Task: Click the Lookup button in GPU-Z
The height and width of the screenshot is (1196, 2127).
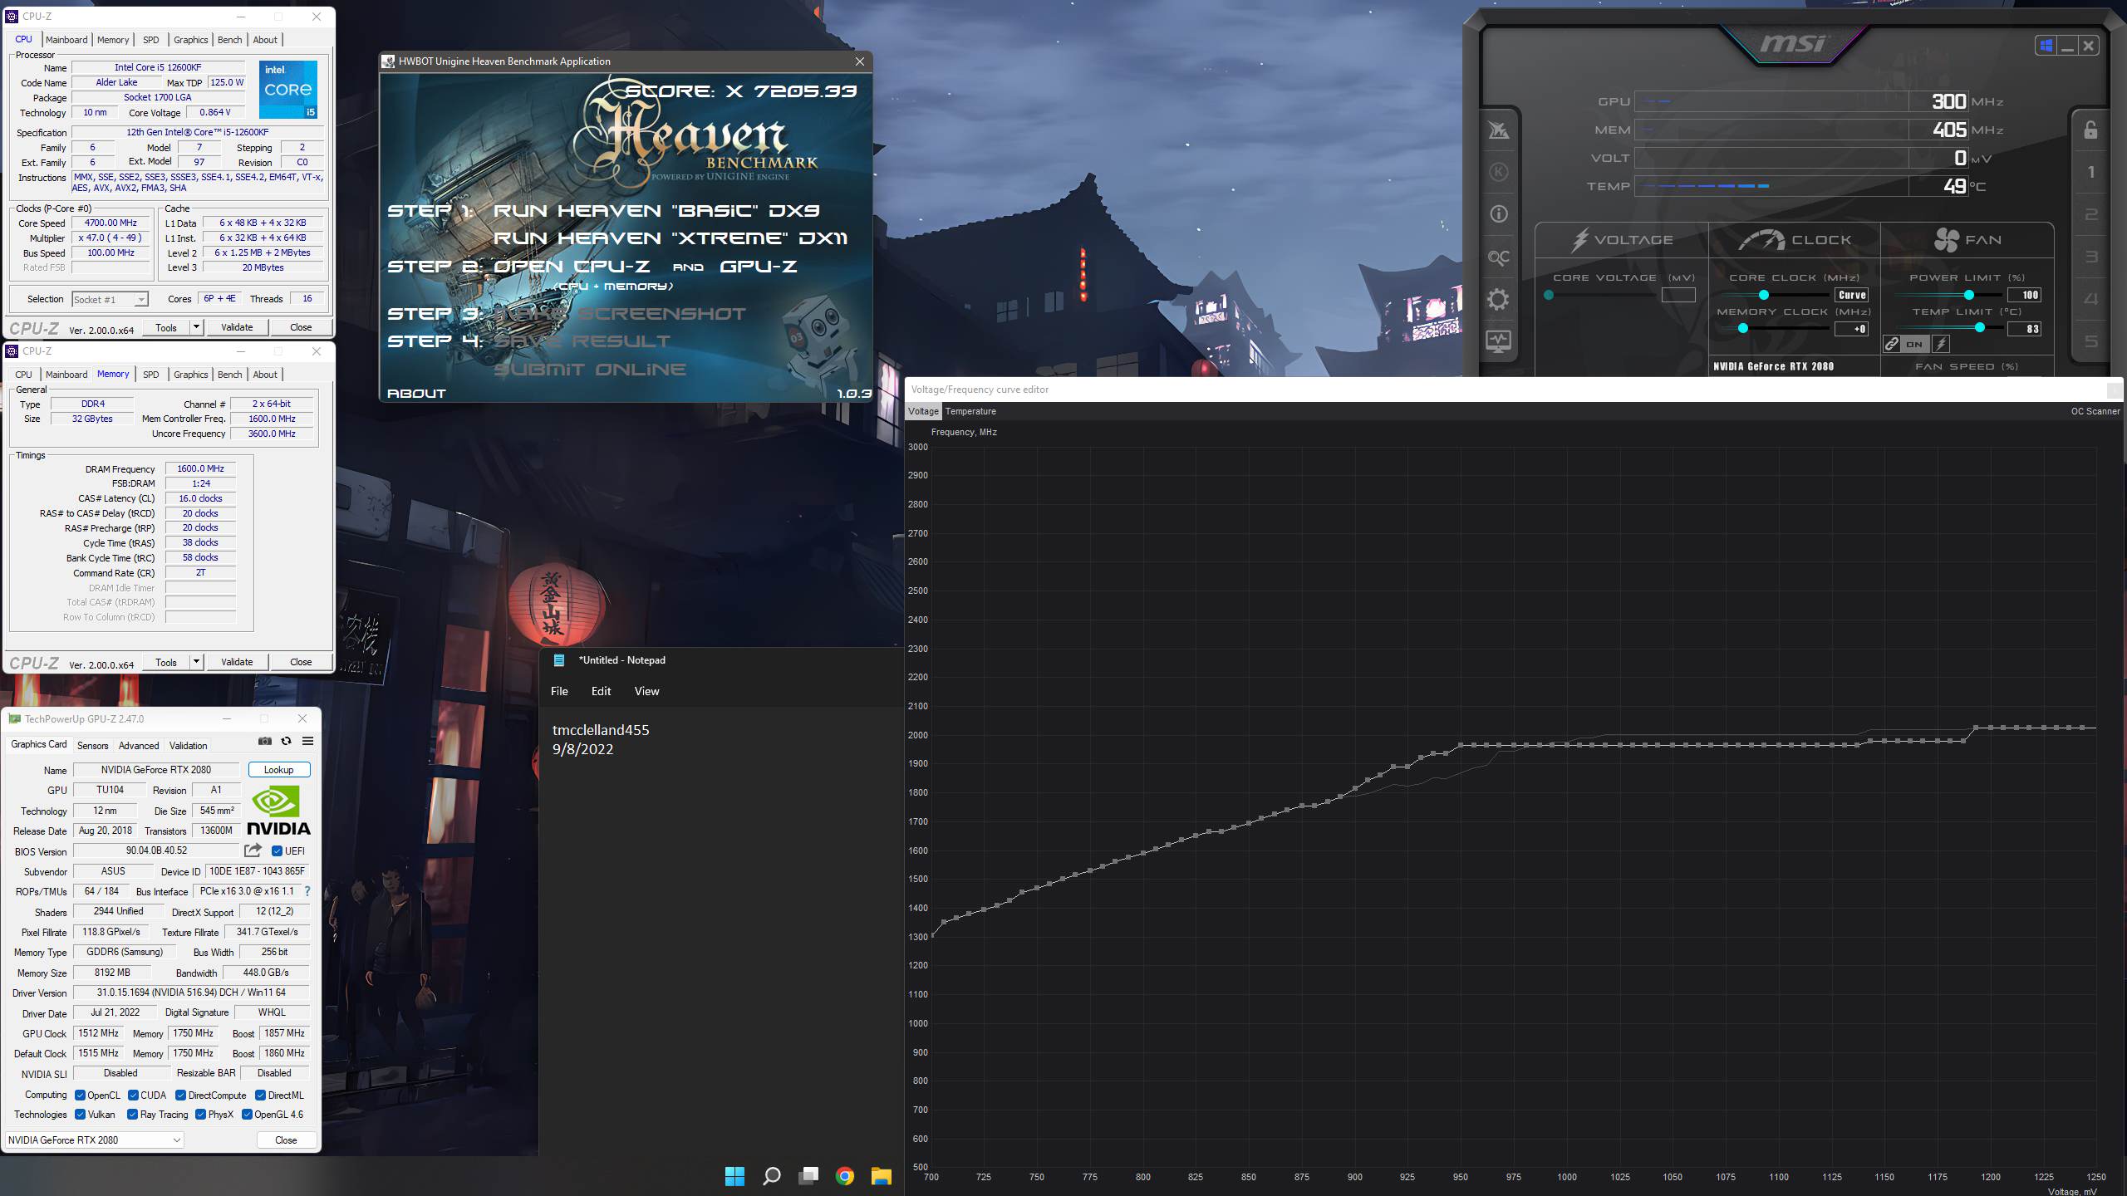Action: click(279, 770)
